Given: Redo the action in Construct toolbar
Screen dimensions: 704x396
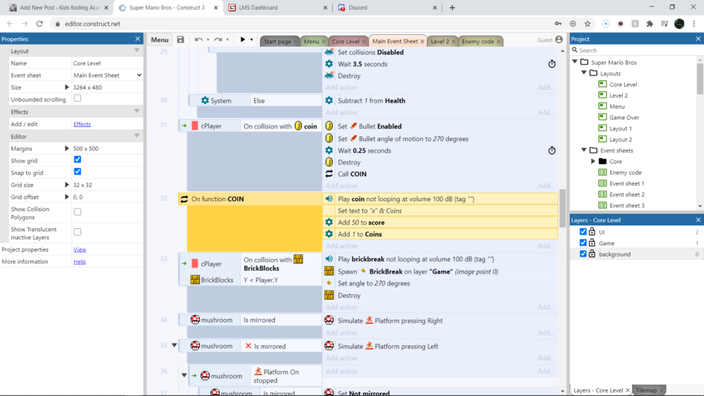Looking at the screenshot, I should pos(218,39).
